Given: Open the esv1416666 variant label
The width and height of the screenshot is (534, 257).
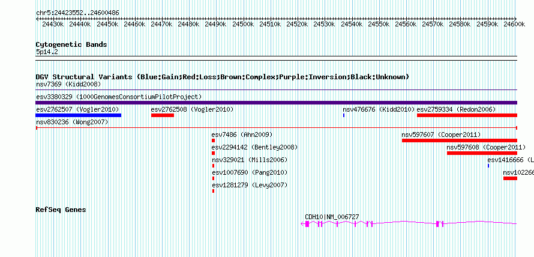Looking at the screenshot, I should pyautogui.click(x=511, y=160).
